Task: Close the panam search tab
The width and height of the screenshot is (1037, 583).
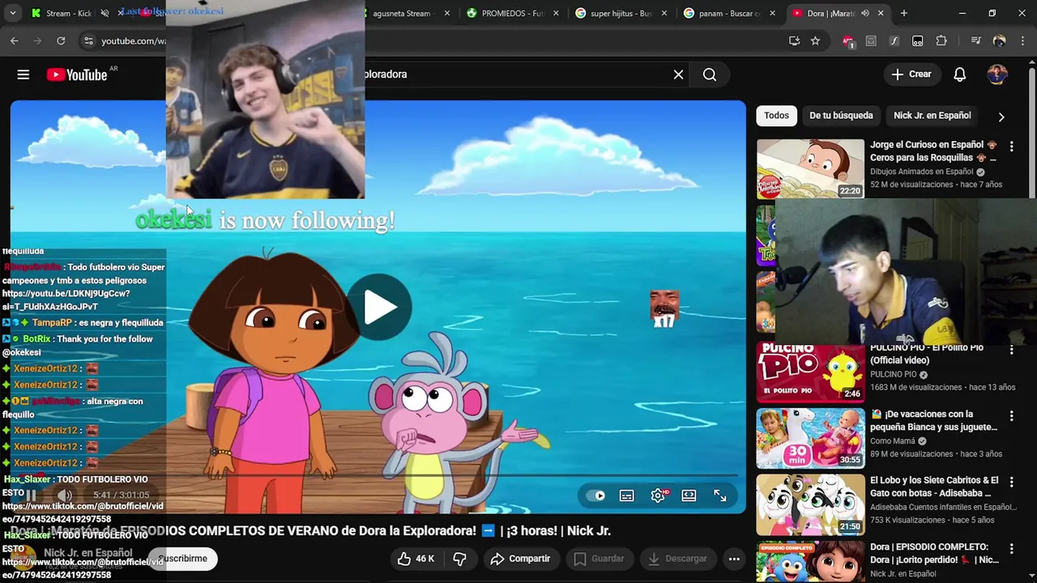Action: click(772, 14)
